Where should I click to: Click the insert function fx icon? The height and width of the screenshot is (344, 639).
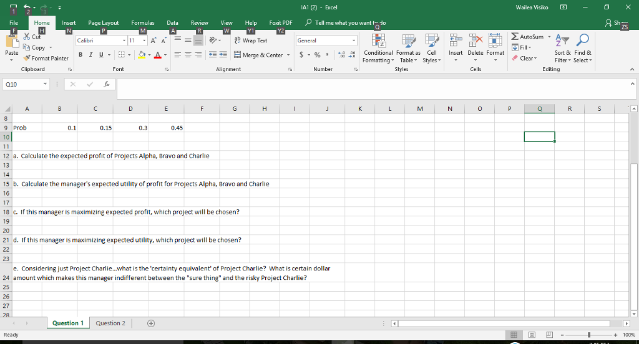(x=106, y=84)
